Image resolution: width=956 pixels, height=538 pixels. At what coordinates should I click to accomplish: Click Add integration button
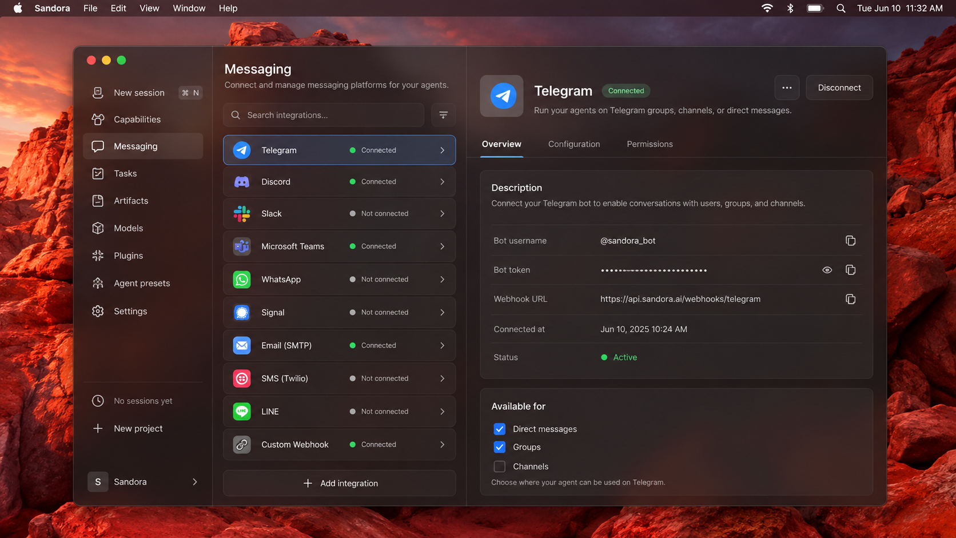pyautogui.click(x=340, y=483)
